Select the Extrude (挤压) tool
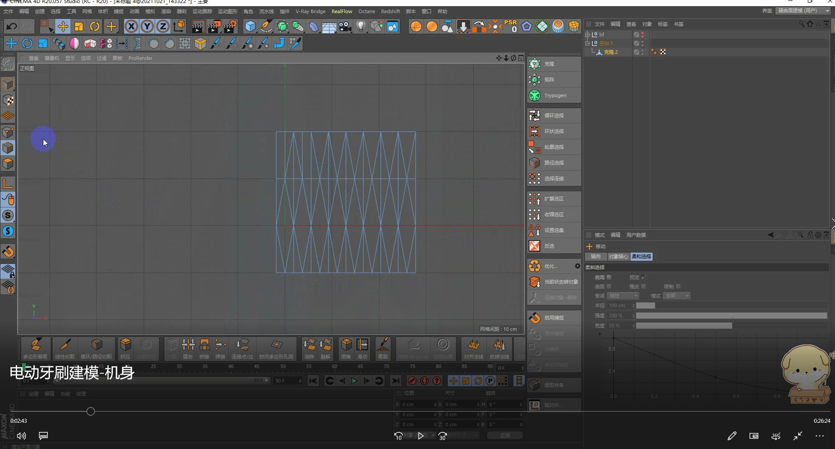 [x=125, y=348]
